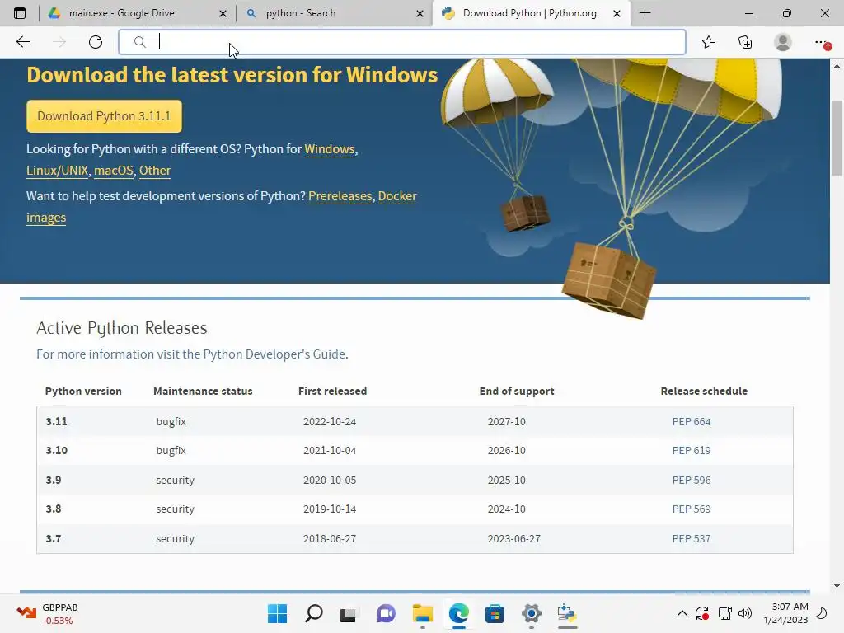
Task: Select Python version 3.9 cell
Action: [x=54, y=481]
